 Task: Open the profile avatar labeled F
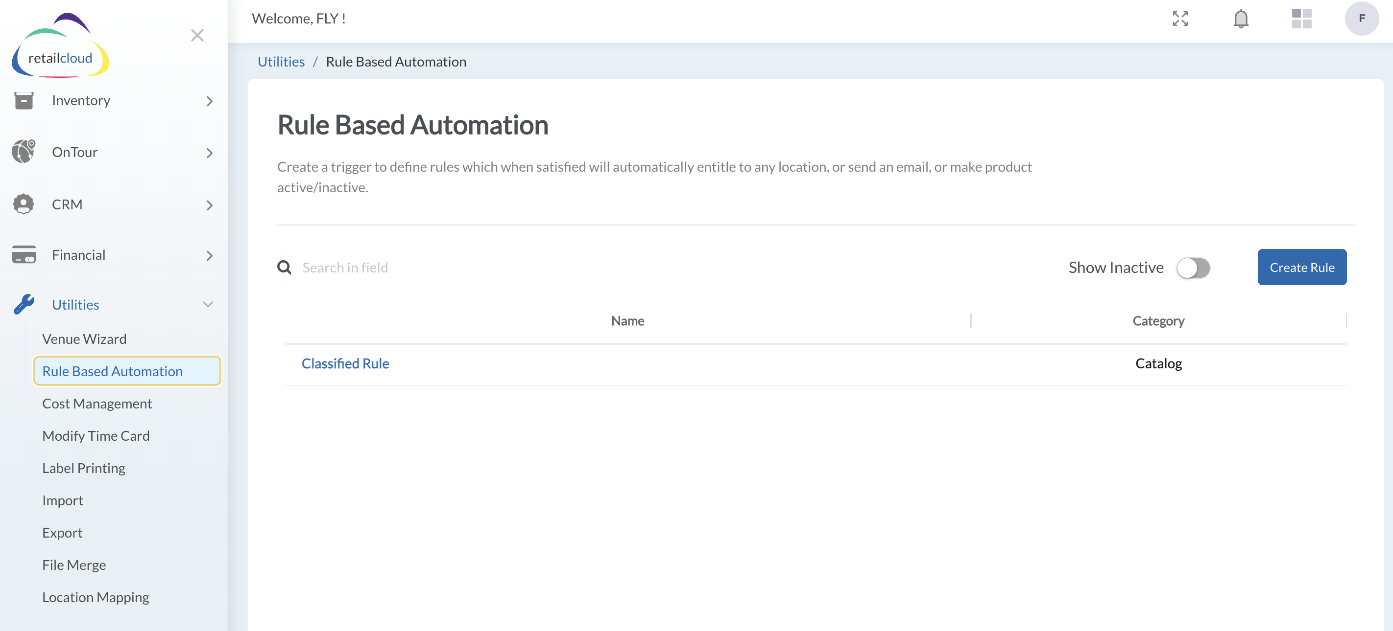click(x=1362, y=19)
